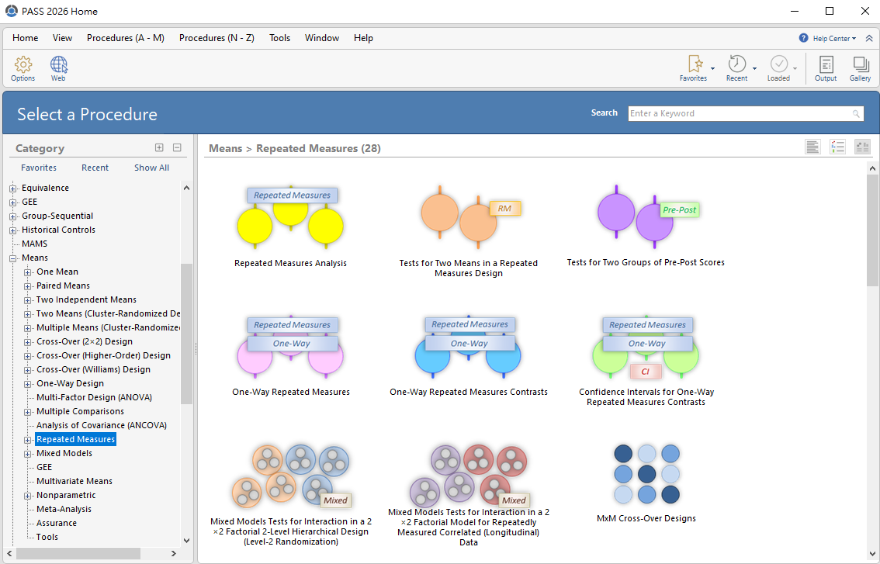Collapse the Means tree node
The height and width of the screenshot is (564, 880).
[13, 258]
